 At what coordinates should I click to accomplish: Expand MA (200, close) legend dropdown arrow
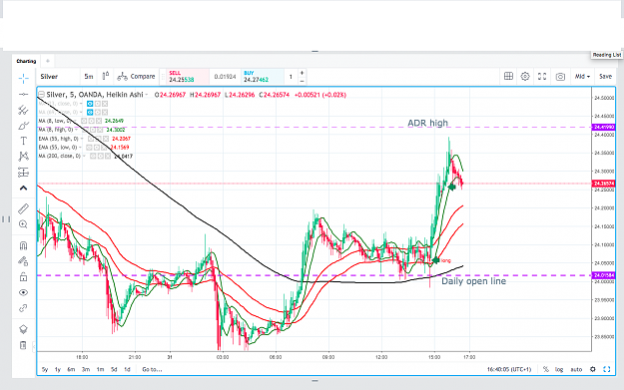click(x=84, y=156)
